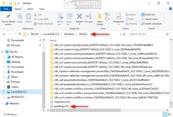Select 3D Objects in navigation pane
The width and height of the screenshot is (173, 117).
tap(17, 57)
